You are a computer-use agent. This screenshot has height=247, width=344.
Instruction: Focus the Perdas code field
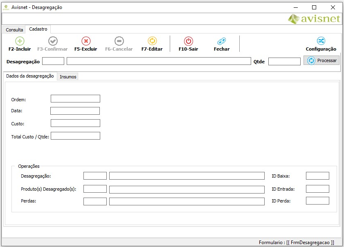(x=95, y=202)
